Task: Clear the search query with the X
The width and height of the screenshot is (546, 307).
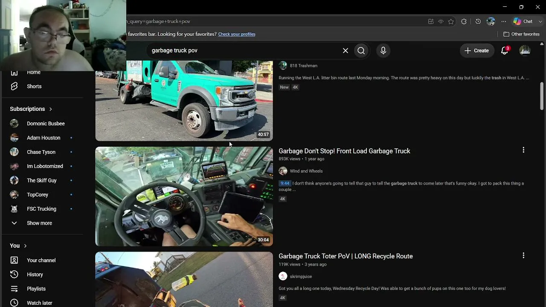Action: [x=346, y=50]
